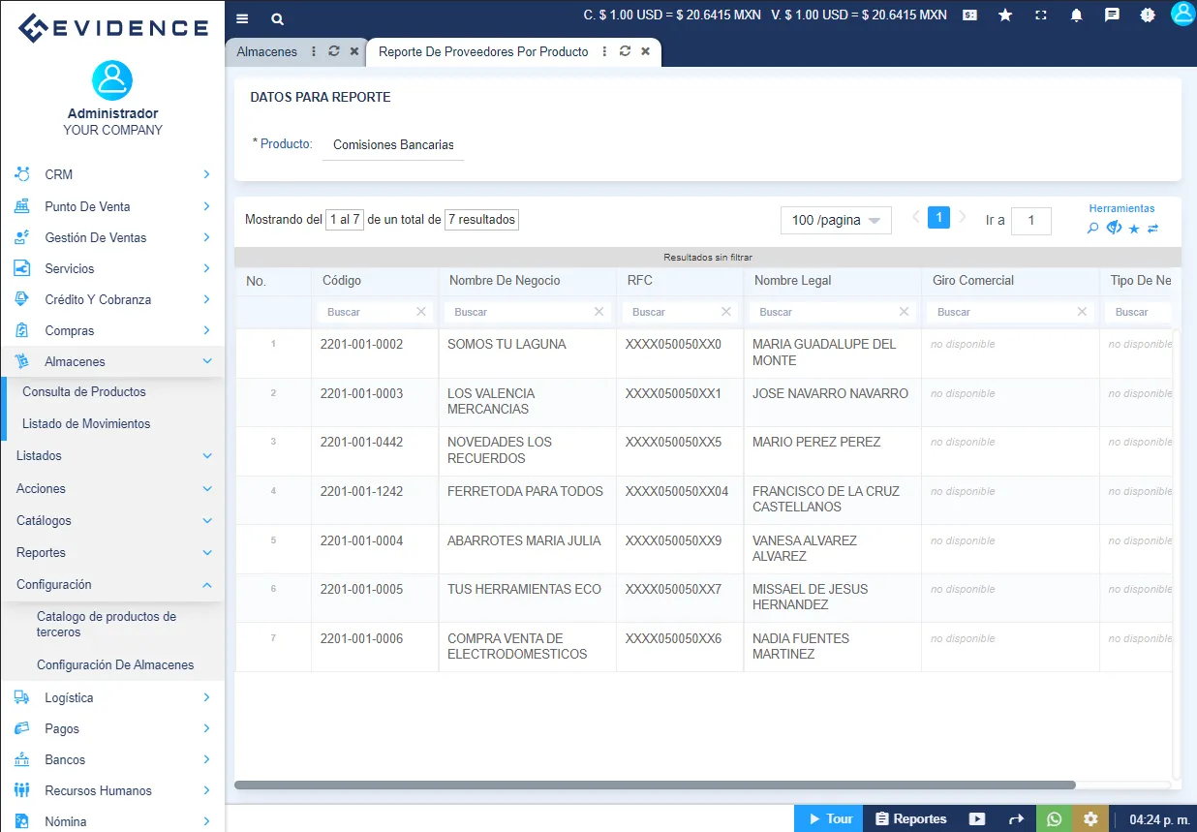Open the notifications bell icon
1197x832 pixels.
pos(1076,15)
